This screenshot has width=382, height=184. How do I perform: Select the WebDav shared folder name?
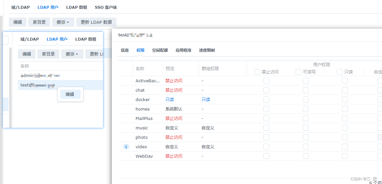click(x=144, y=156)
